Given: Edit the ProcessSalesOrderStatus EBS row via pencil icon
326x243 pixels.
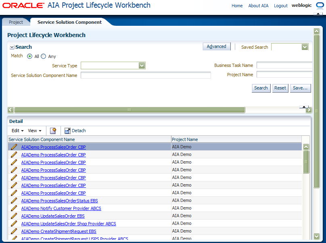Looking at the screenshot, I should [x=14, y=200].
